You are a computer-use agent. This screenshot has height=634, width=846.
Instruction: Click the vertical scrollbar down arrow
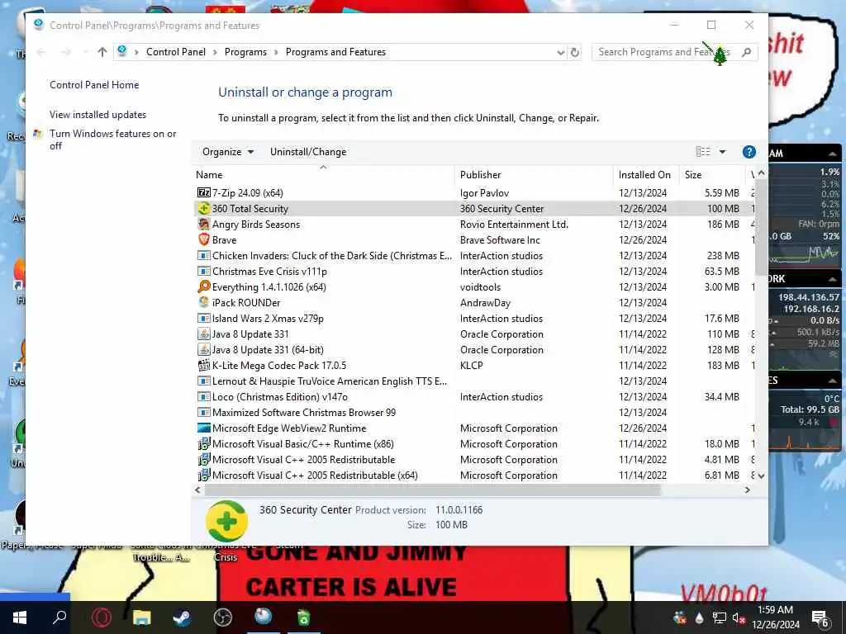pyautogui.click(x=761, y=475)
